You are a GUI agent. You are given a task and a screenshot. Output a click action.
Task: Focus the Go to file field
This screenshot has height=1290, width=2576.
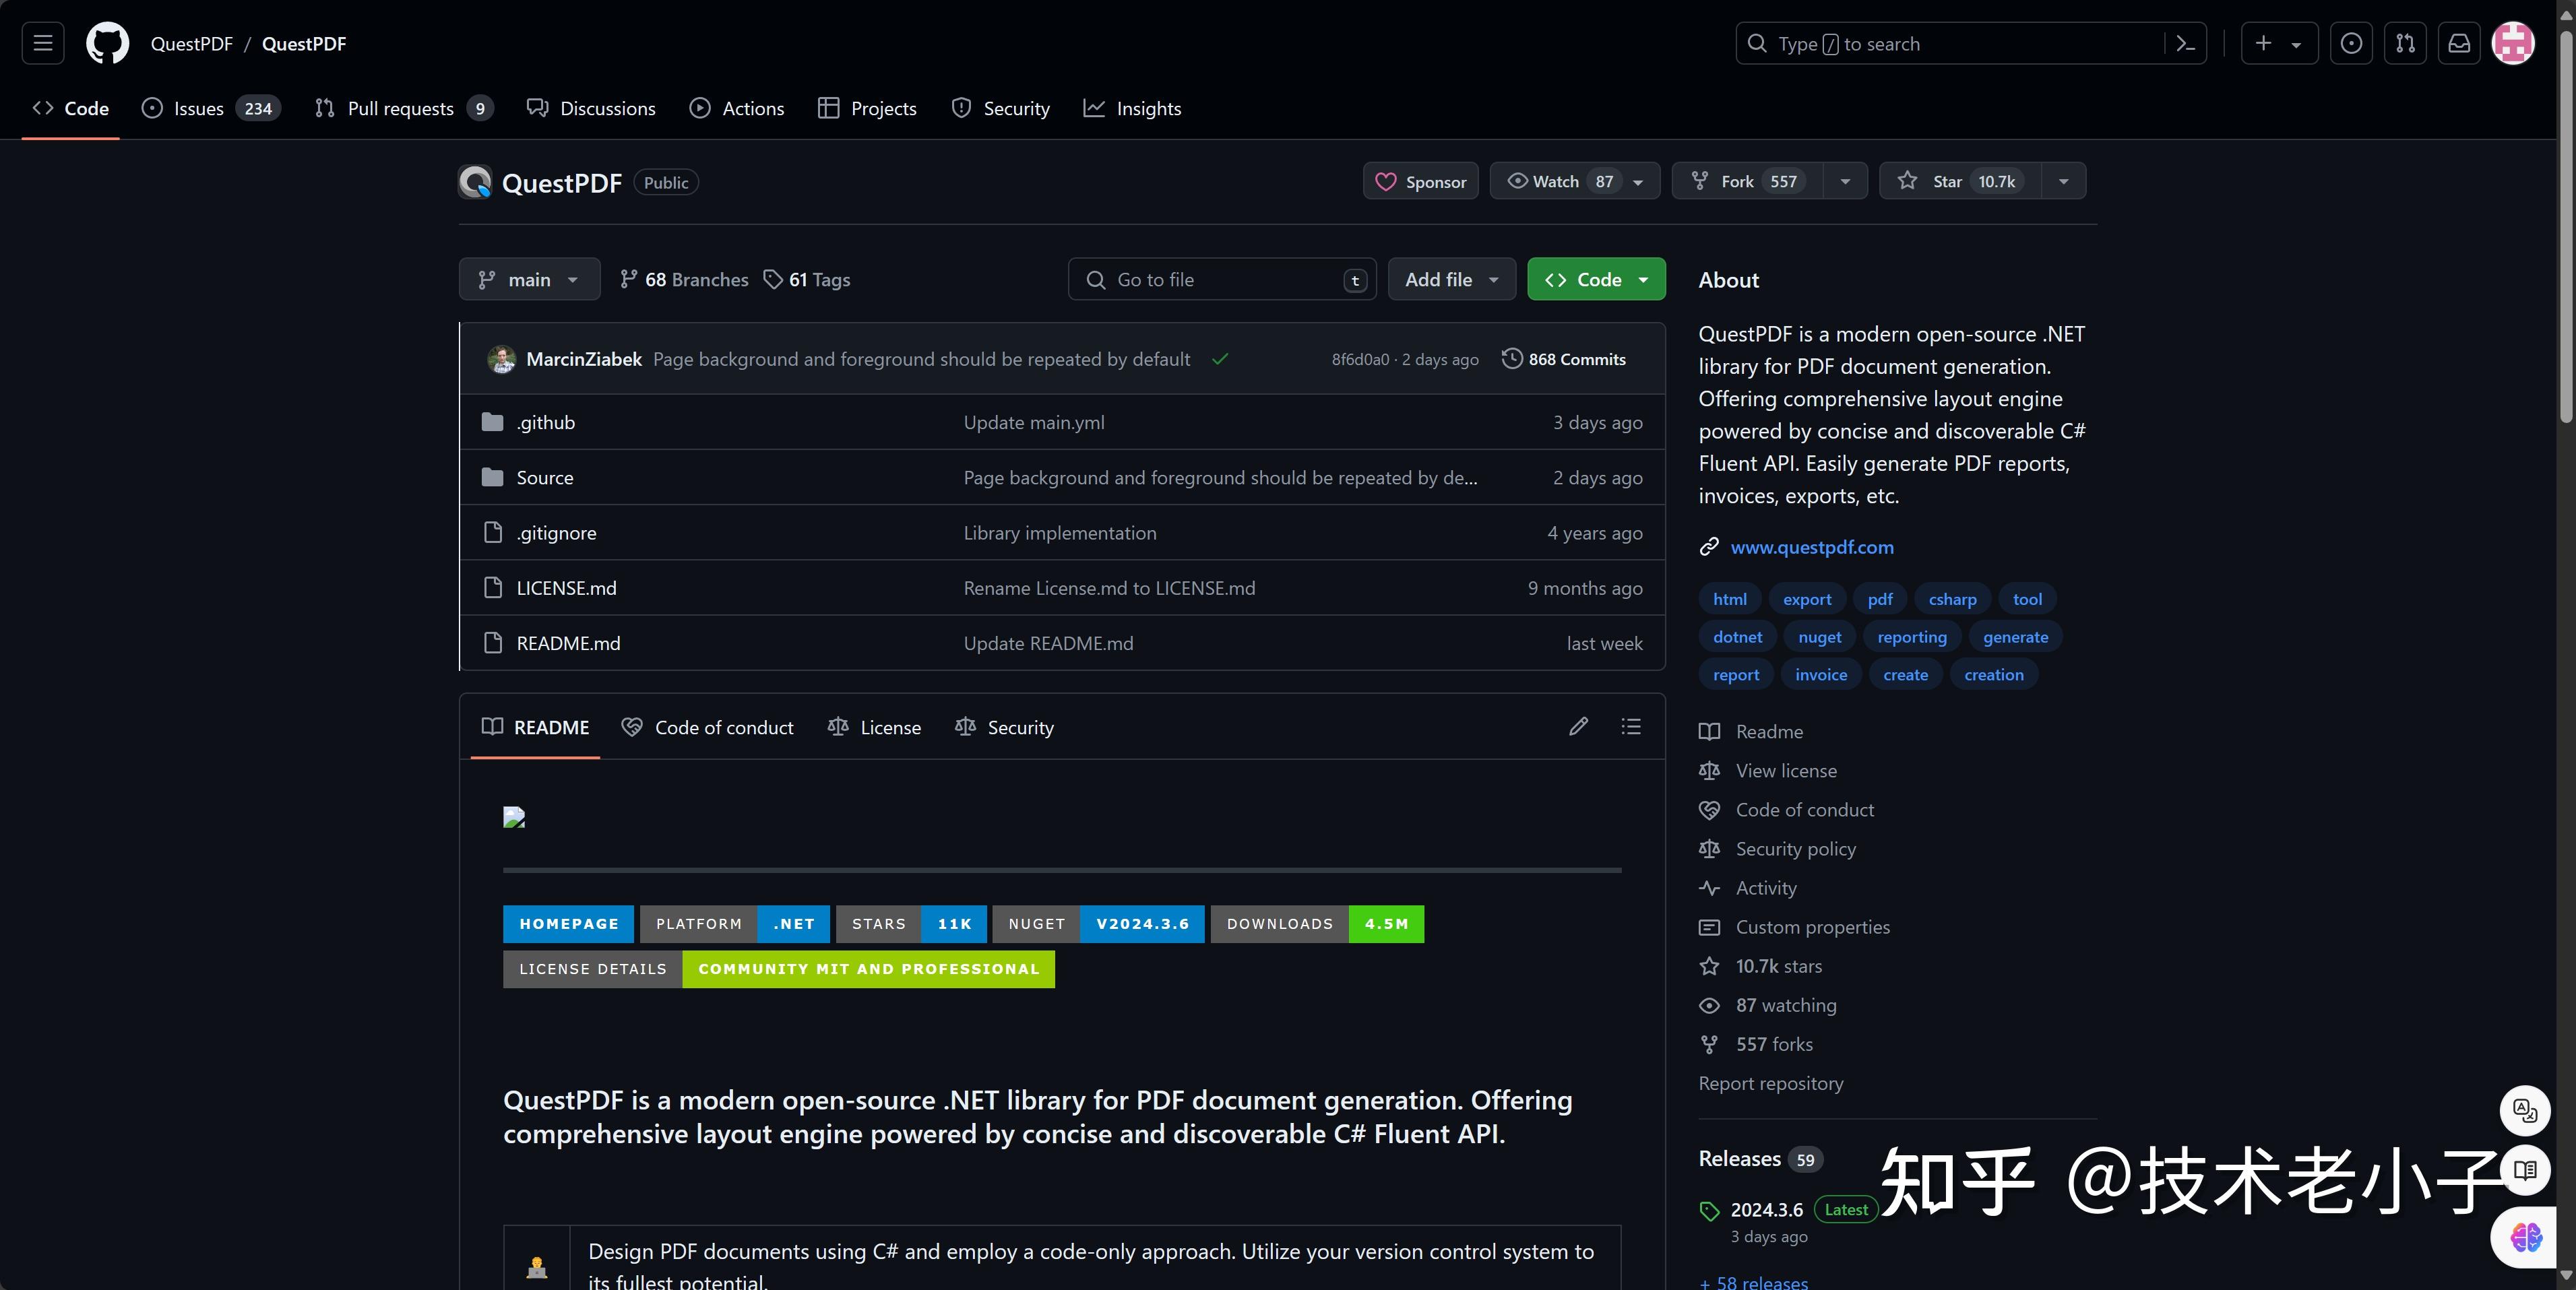coord(1221,280)
